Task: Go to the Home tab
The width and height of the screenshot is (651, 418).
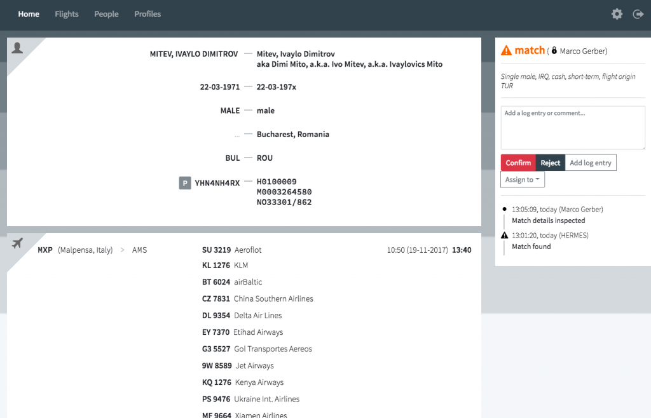Action: tap(29, 14)
